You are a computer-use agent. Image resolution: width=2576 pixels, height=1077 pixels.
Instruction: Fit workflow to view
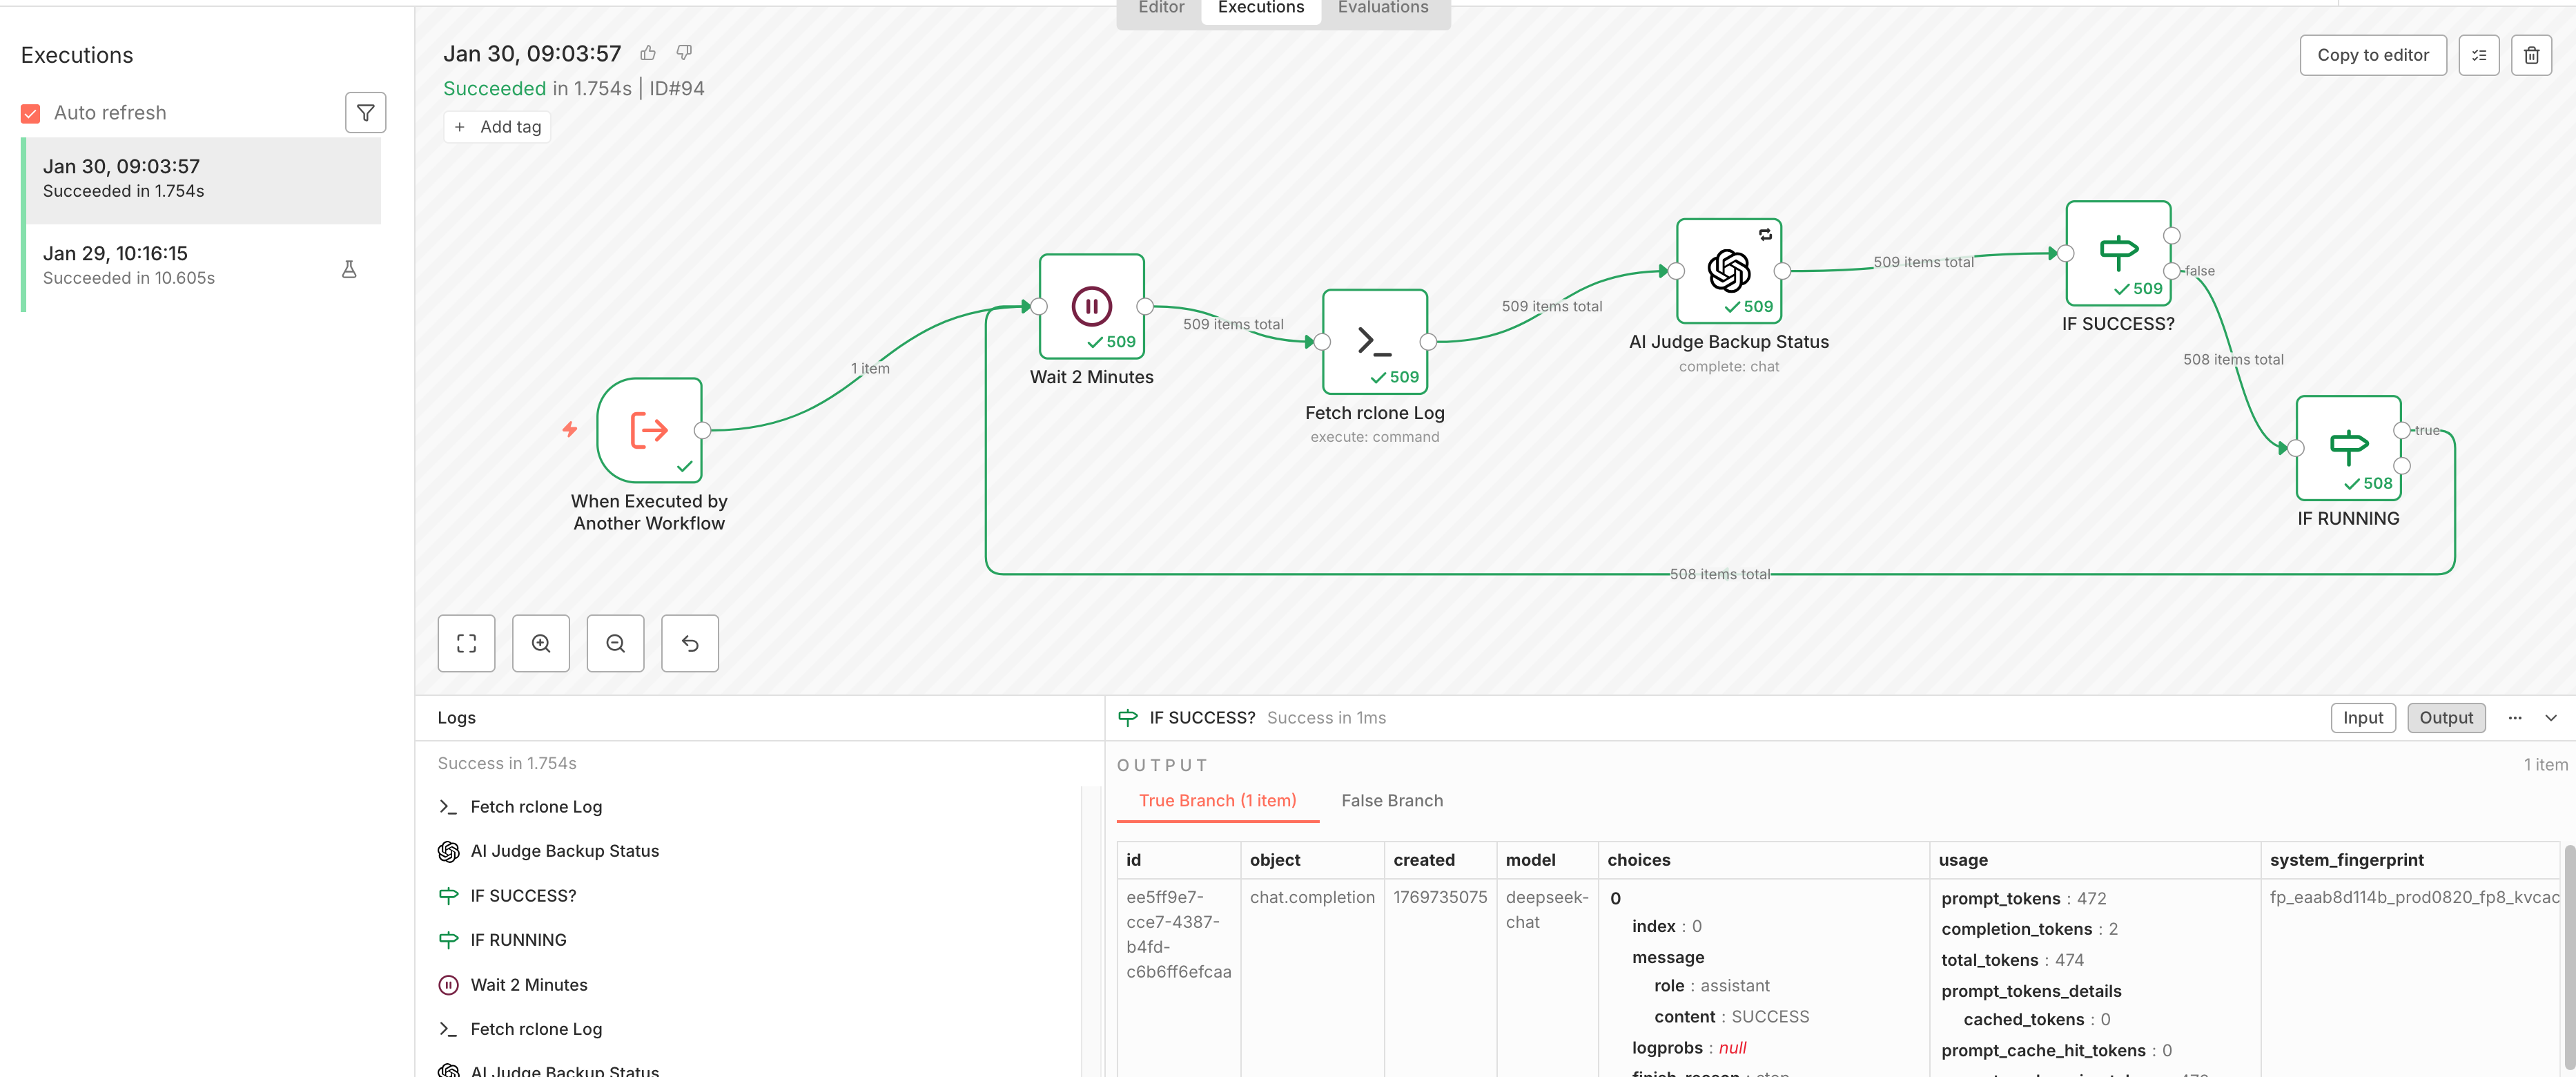pyautogui.click(x=466, y=643)
